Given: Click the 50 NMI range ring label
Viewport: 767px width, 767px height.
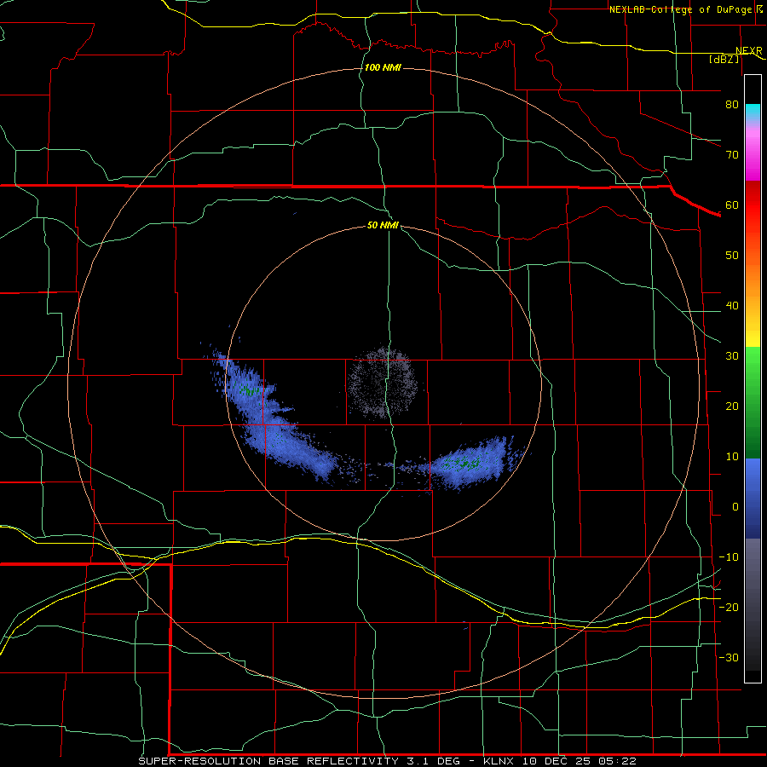Looking at the screenshot, I should [383, 226].
